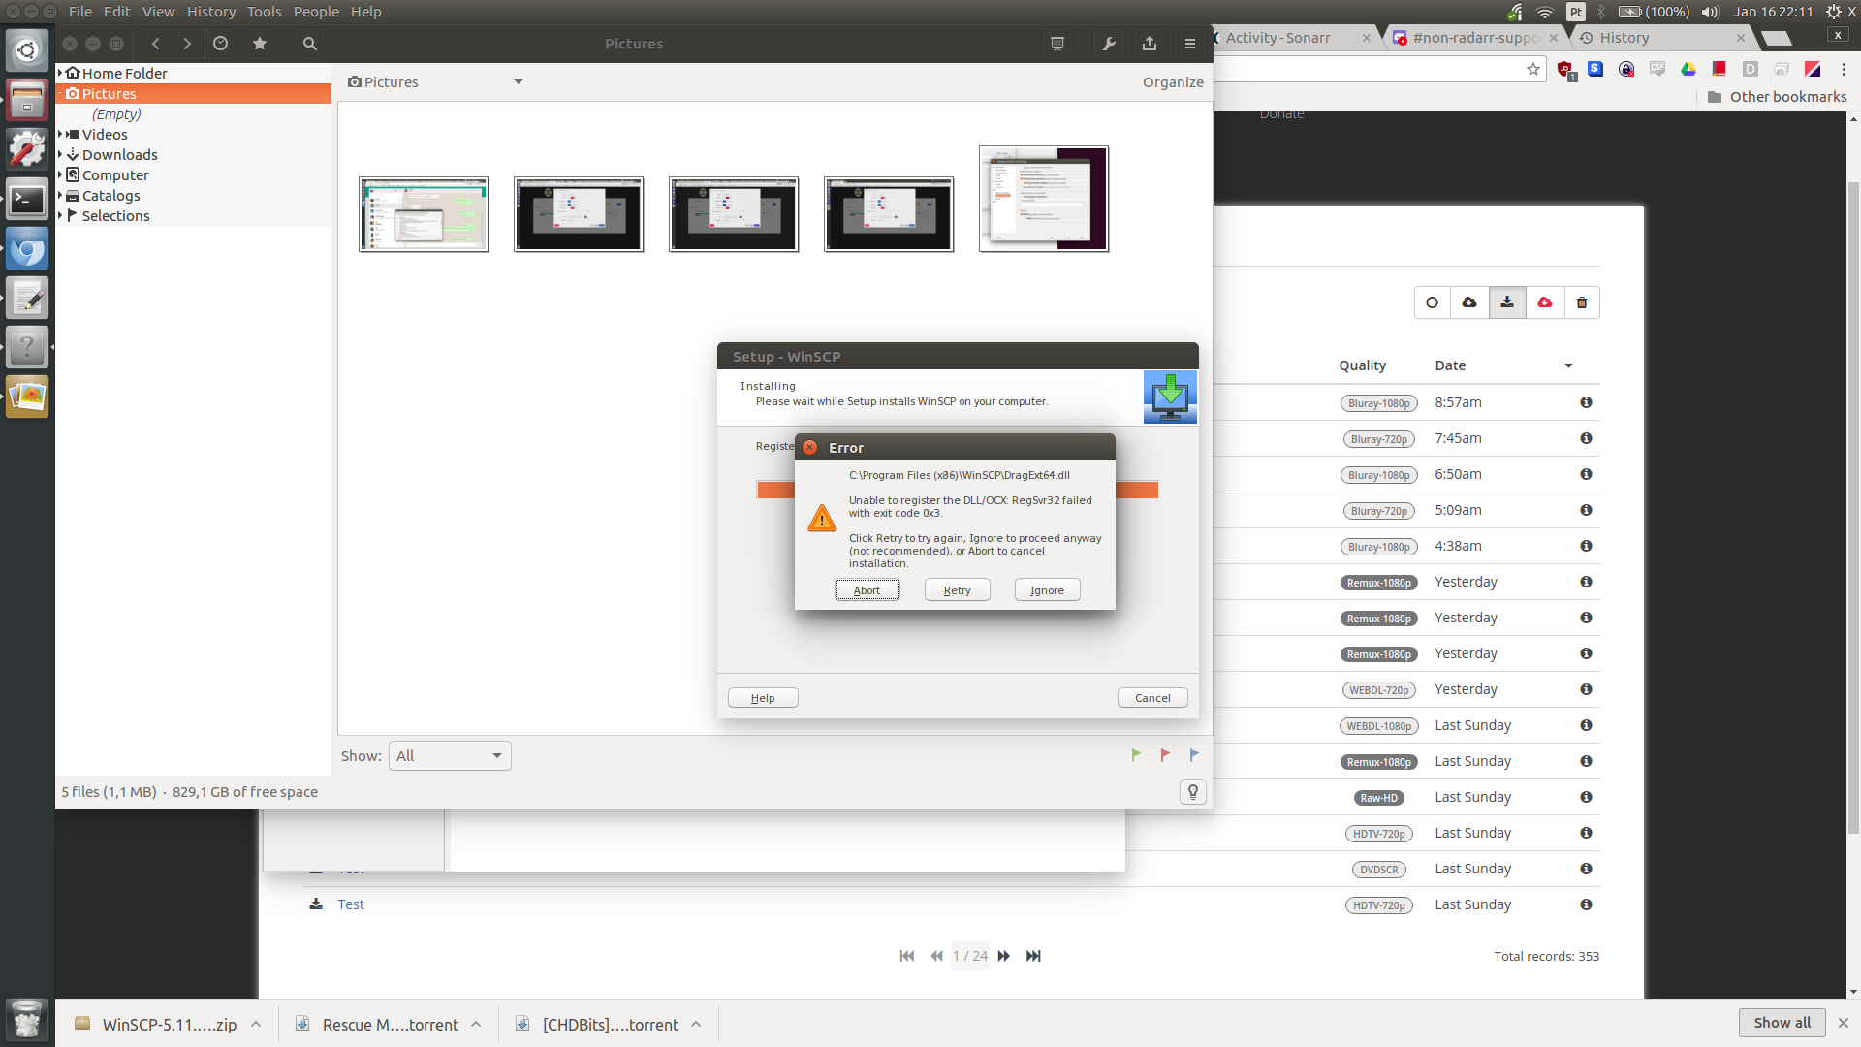Open the Tools menu

[264, 12]
